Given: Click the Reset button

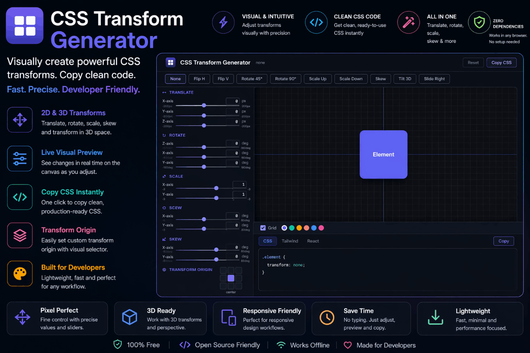Looking at the screenshot, I should [x=473, y=63].
